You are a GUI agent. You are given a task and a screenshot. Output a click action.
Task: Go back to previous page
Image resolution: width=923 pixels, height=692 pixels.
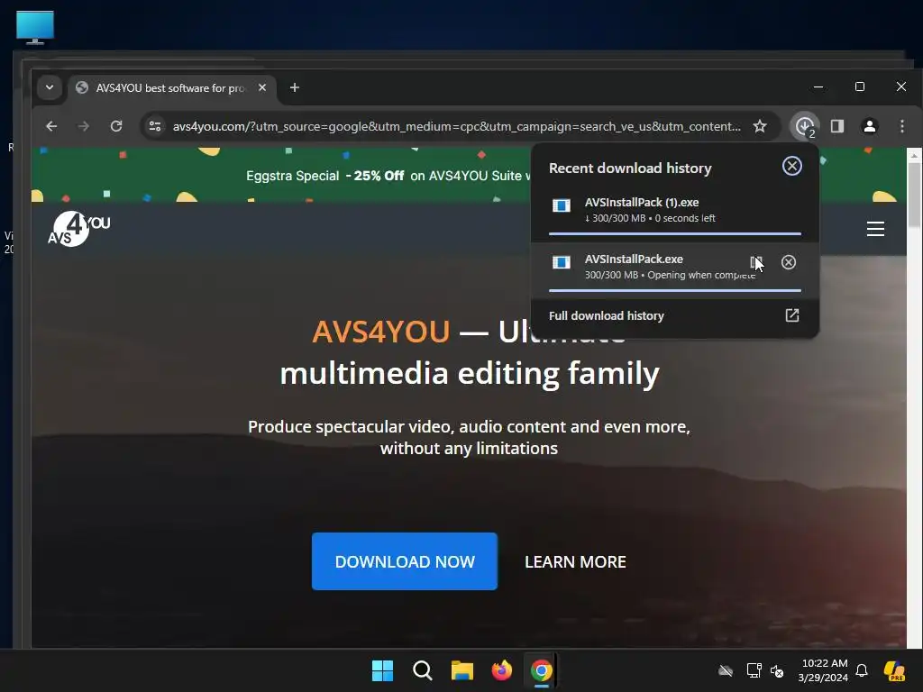(x=51, y=126)
